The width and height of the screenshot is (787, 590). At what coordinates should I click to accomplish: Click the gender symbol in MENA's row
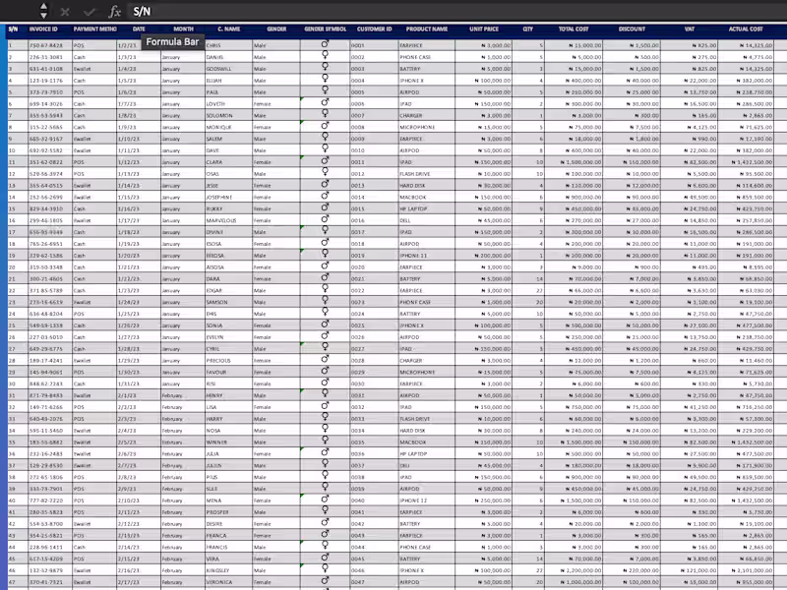[x=326, y=500]
